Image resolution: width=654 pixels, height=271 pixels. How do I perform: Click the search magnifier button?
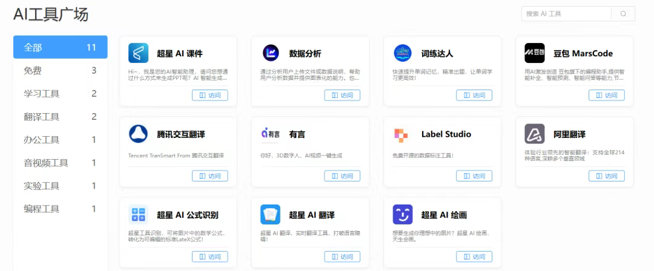(623, 14)
